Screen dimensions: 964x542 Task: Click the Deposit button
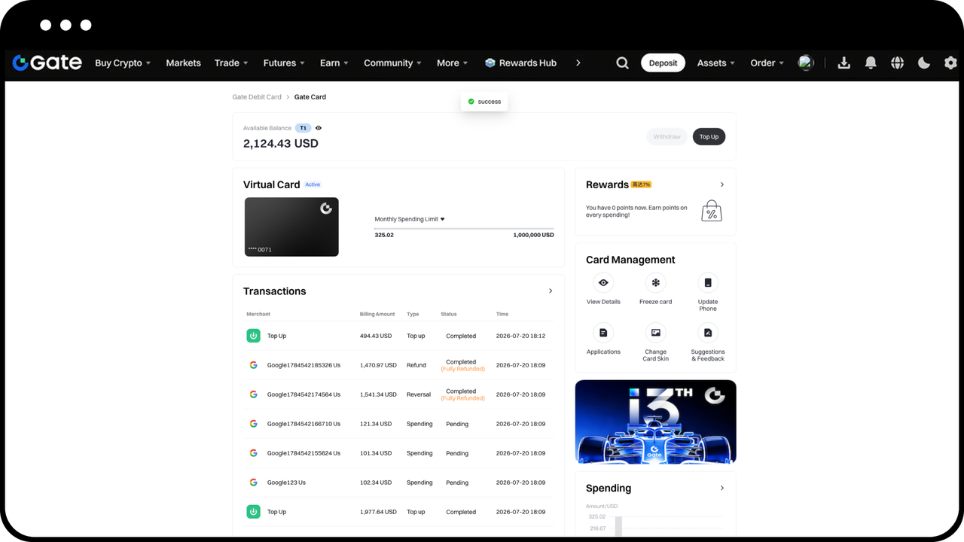coord(663,63)
